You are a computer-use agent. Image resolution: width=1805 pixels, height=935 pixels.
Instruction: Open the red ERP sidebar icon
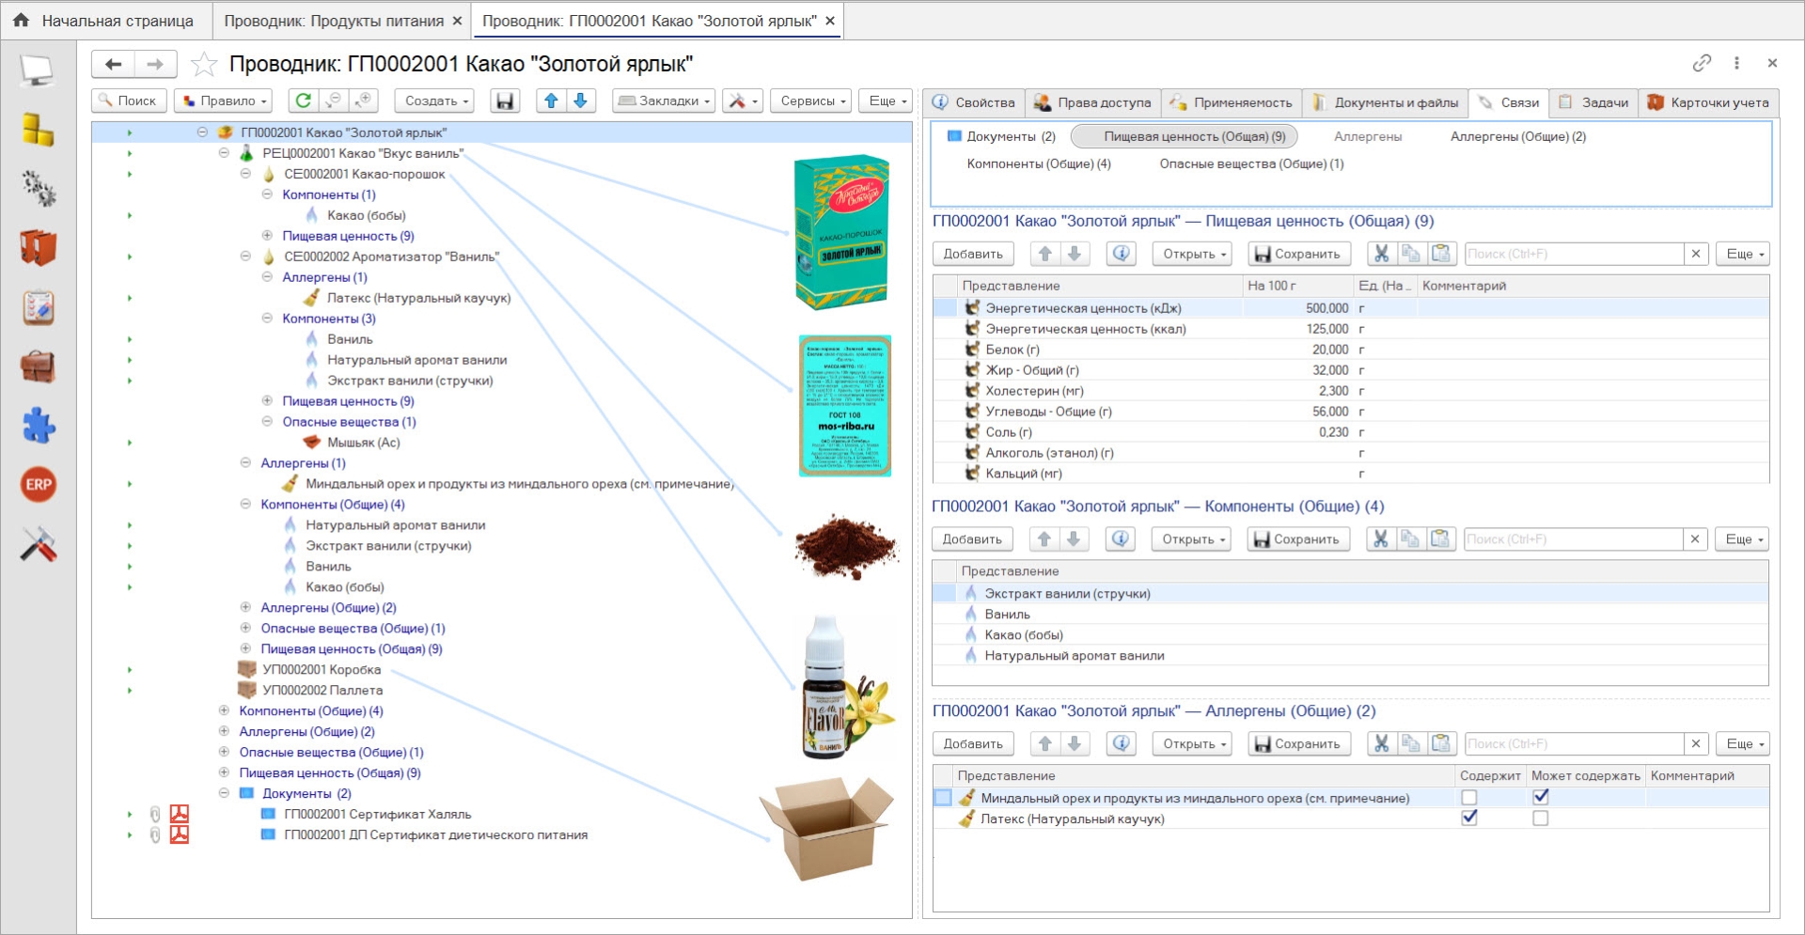coord(38,485)
